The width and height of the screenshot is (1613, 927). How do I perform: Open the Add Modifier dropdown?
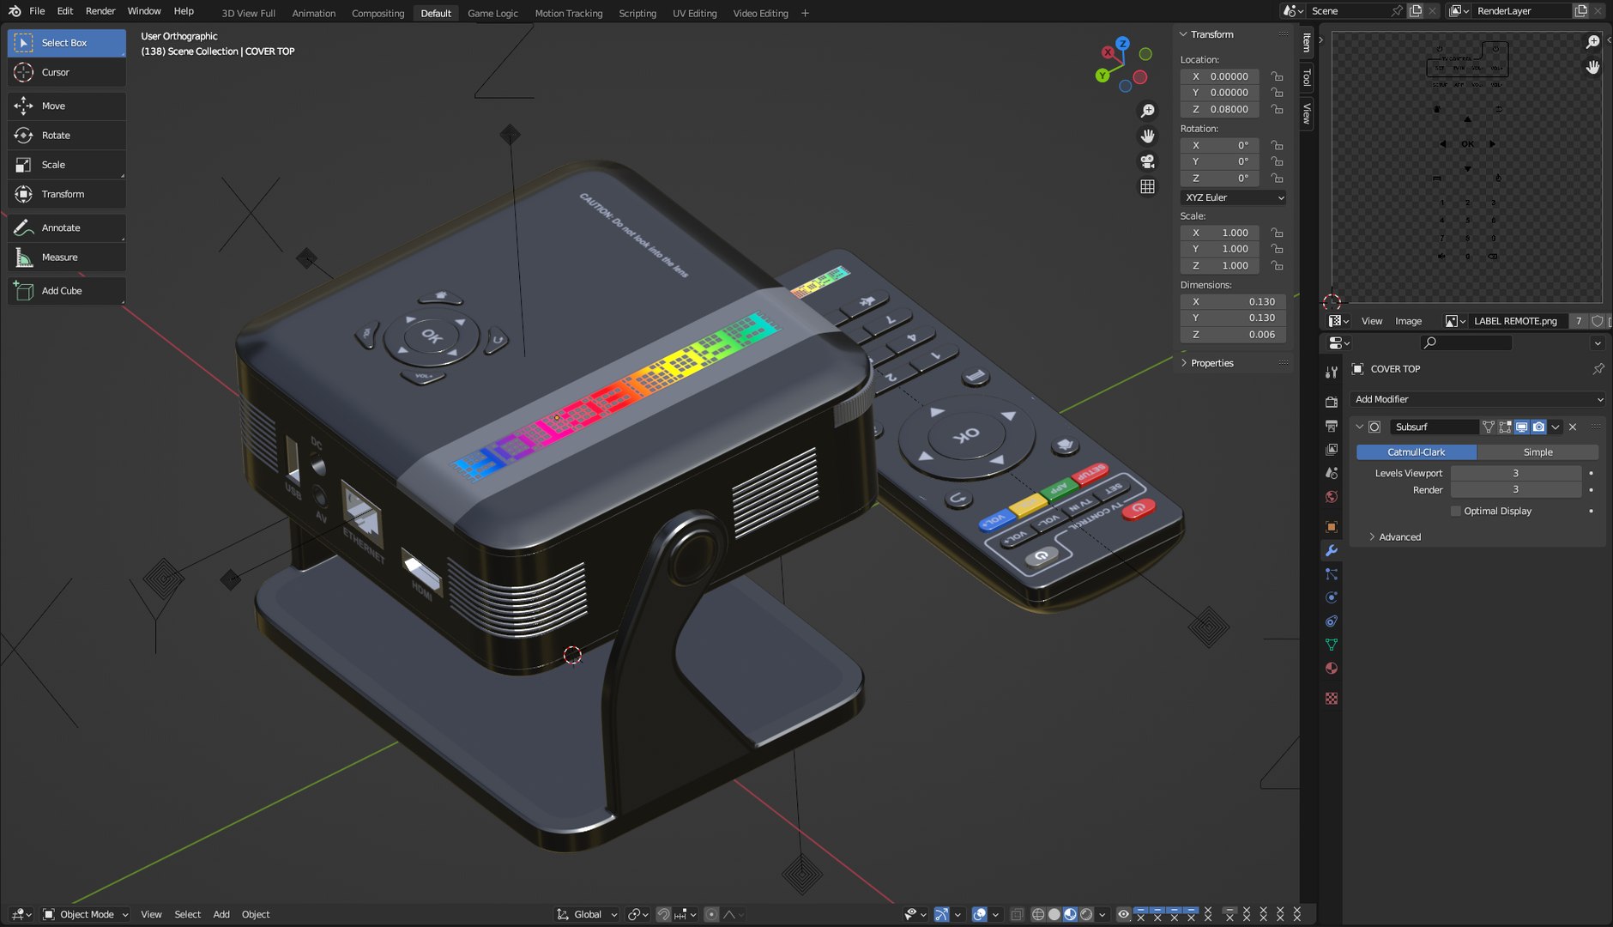(x=1478, y=399)
